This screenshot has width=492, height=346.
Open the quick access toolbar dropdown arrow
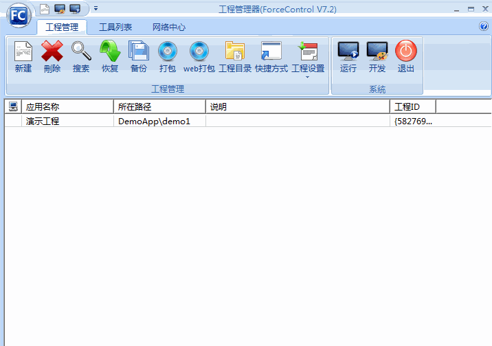click(x=96, y=8)
